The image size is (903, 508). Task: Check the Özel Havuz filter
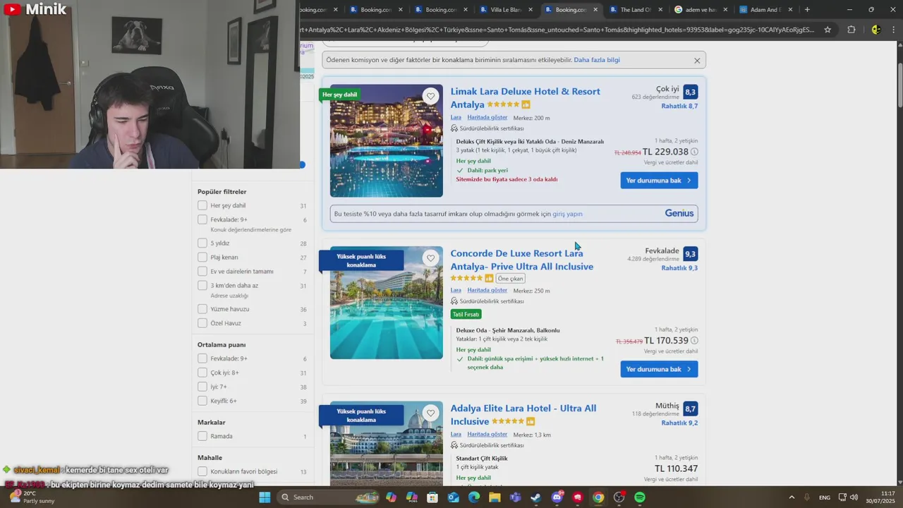pos(202,323)
